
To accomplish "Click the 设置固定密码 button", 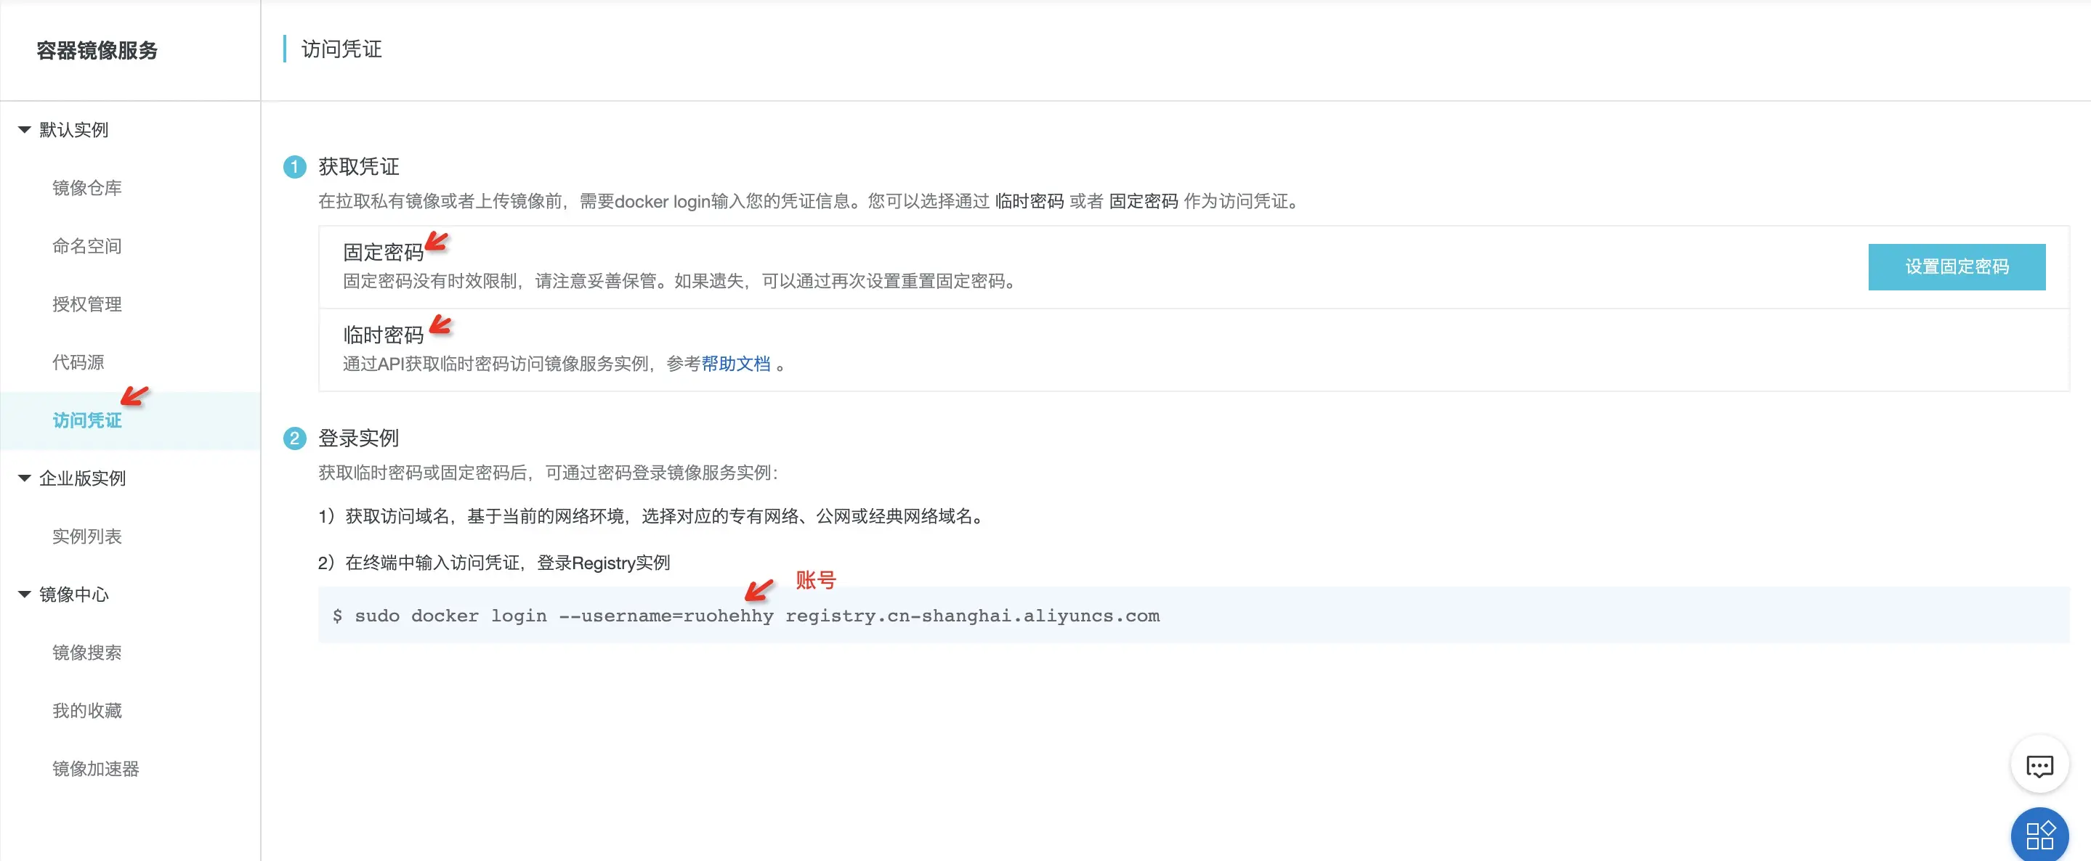I will (x=1957, y=266).
